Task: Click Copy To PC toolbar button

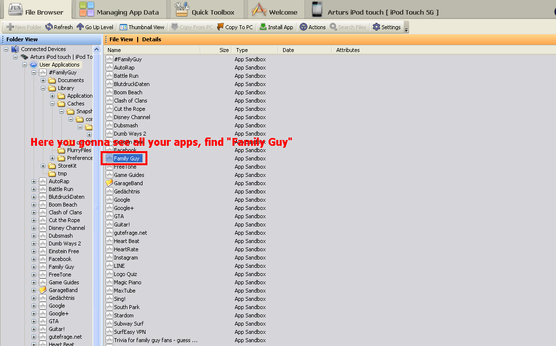Action: coord(235,27)
